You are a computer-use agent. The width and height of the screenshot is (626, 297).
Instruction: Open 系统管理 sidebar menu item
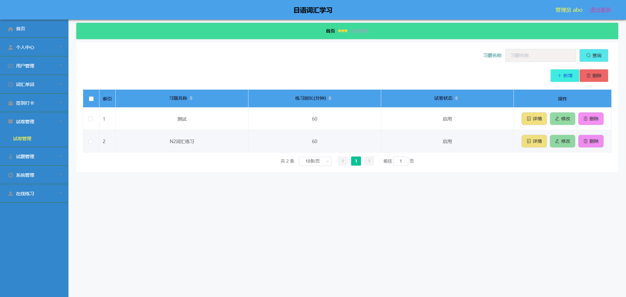[34, 175]
